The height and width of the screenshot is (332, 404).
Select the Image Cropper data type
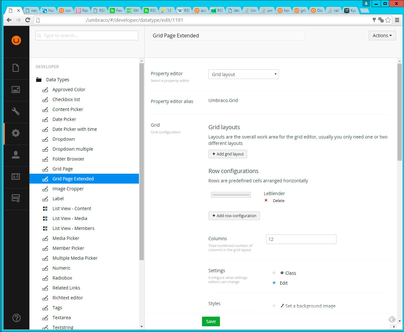pyautogui.click(x=68, y=189)
